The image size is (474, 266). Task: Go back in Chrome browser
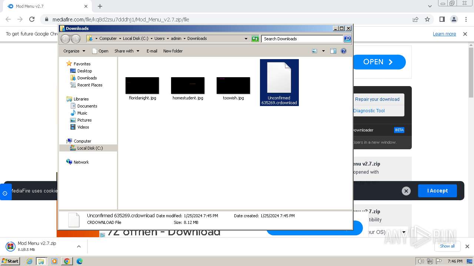tap(8, 19)
